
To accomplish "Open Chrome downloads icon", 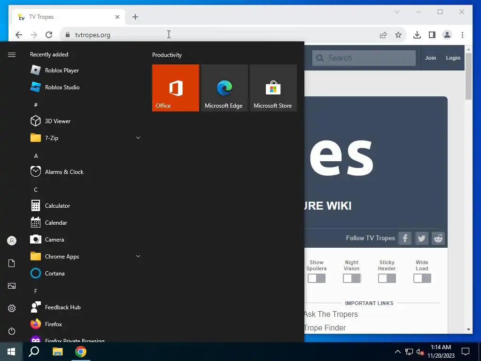I will [417, 35].
